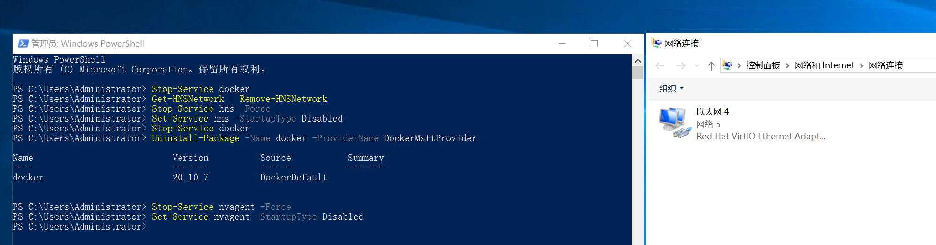Open the 组织 menu dropdown
This screenshot has width=936, height=245.
[671, 88]
